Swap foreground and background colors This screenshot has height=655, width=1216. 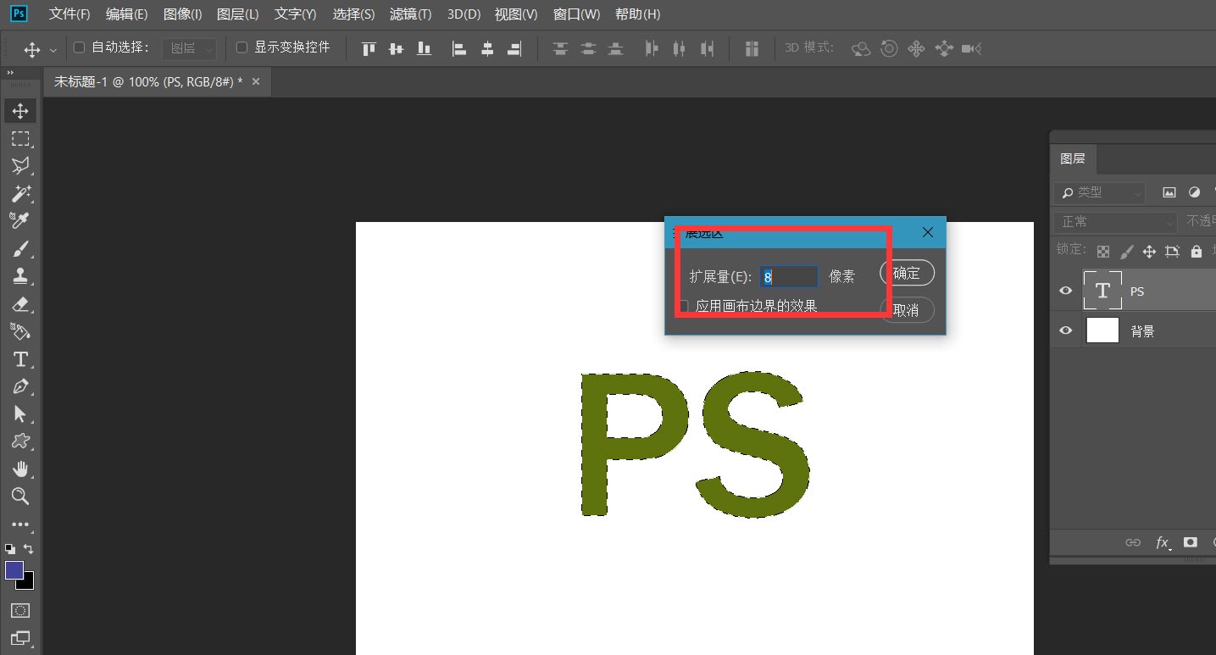click(x=29, y=549)
